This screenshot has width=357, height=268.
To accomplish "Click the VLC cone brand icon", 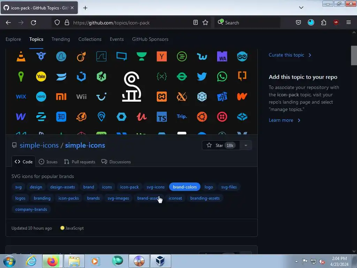I will [21, 56].
